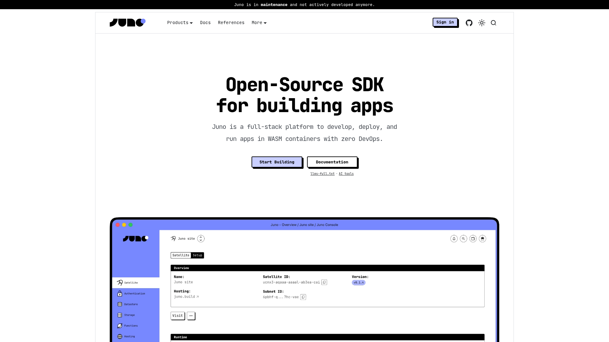The height and width of the screenshot is (342, 609).
Task: Open the llms-full.txt link
Action: tap(322, 174)
